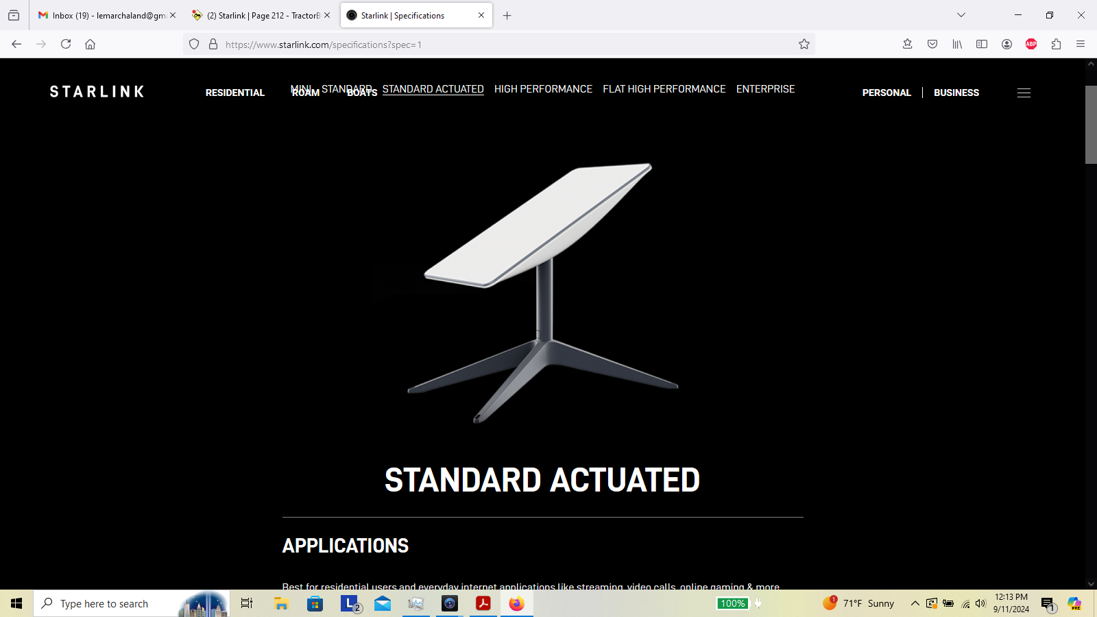
Task: Open the Mail app on taskbar
Action: click(383, 603)
